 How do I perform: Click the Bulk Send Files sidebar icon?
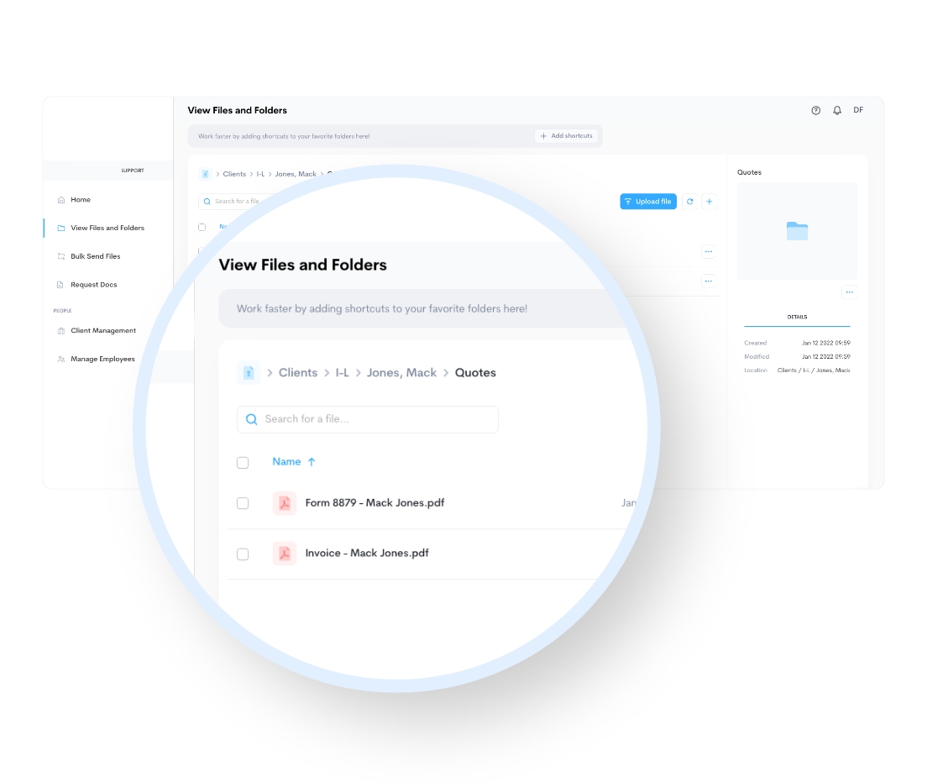(61, 256)
